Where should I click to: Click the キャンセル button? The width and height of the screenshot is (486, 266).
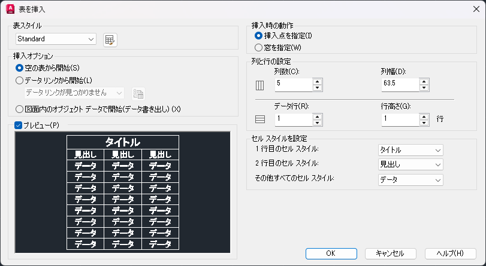(x=390, y=253)
